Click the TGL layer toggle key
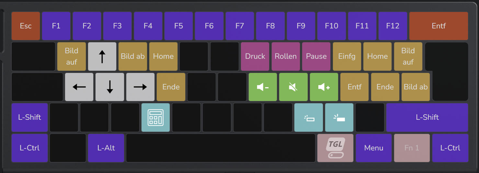 click(x=336, y=148)
